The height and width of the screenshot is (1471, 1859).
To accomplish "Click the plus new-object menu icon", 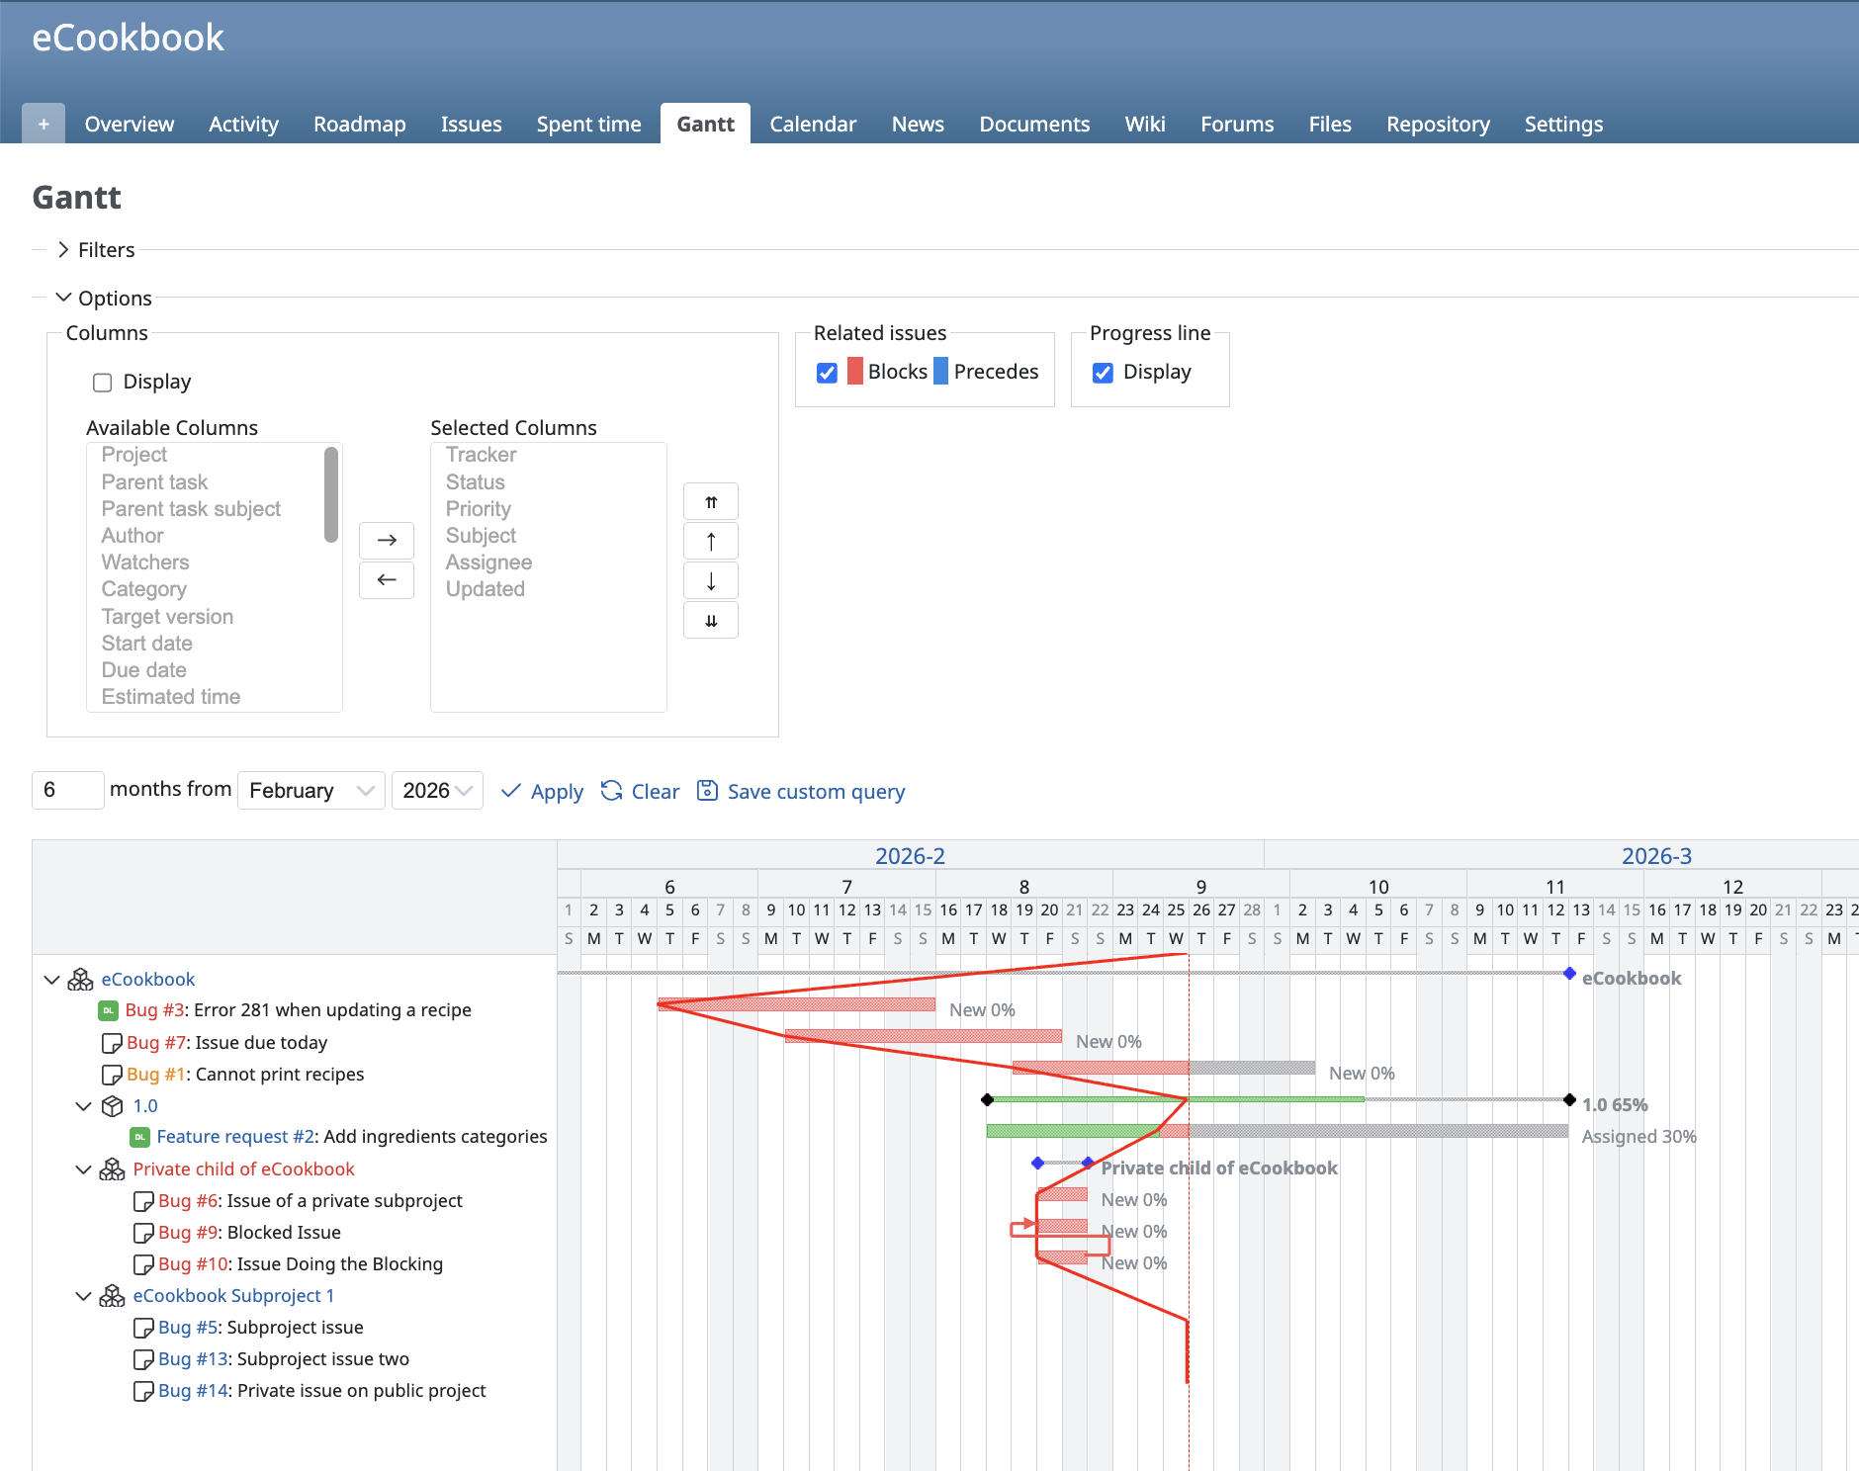I will [44, 124].
